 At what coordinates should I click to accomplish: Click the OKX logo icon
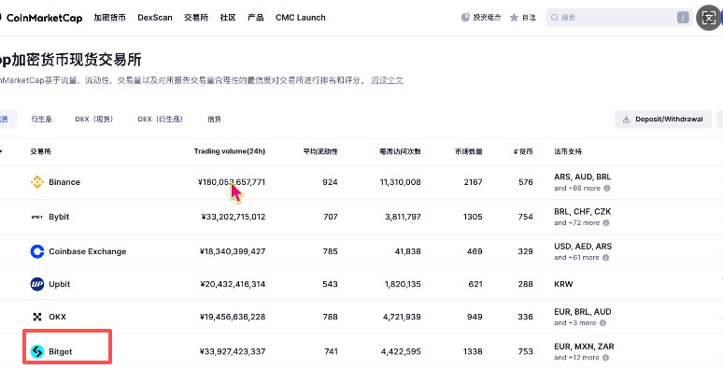tap(36, 317)
